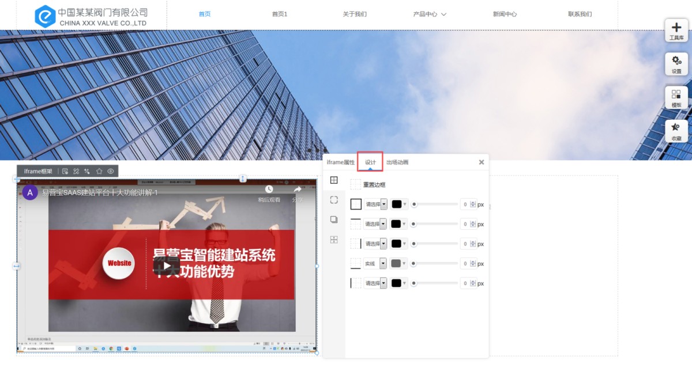Click the right border preview icon
This screenshot has width=692, height=368.
tap(356, 244)
